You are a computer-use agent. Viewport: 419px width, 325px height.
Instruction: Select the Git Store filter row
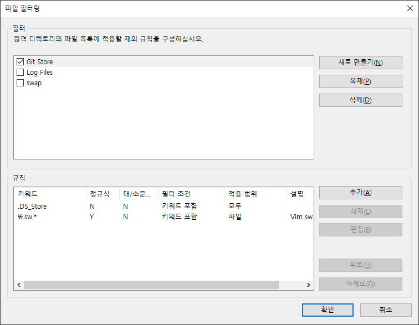pyautogui.click(x=163, y=61)
